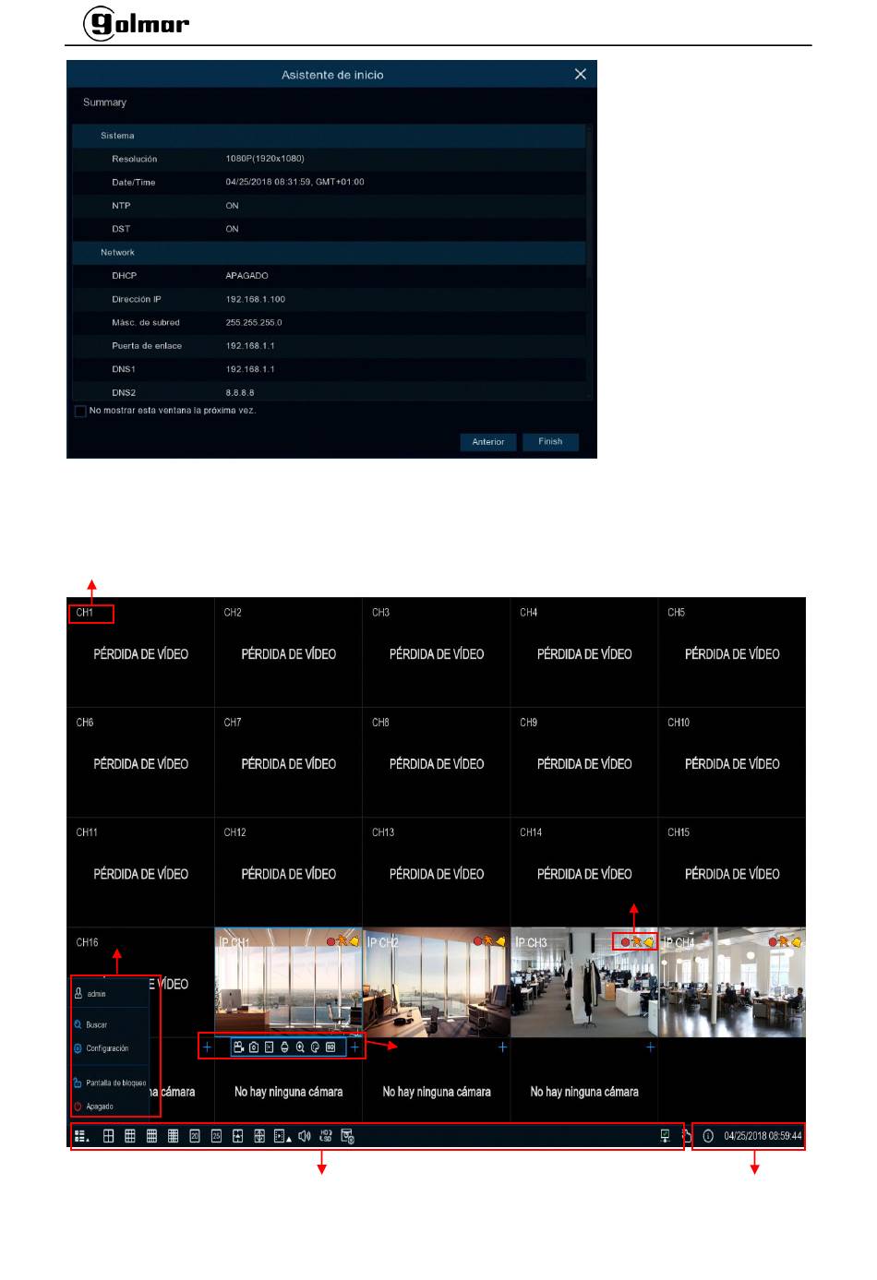Activate digital zoom magnifier icon

[300, 1047]
